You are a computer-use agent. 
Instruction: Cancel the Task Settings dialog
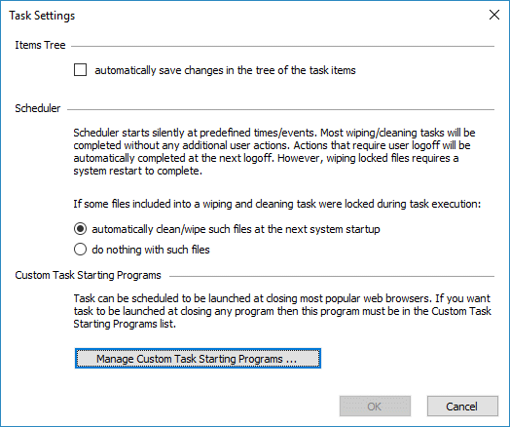click(x=462, y=407)
